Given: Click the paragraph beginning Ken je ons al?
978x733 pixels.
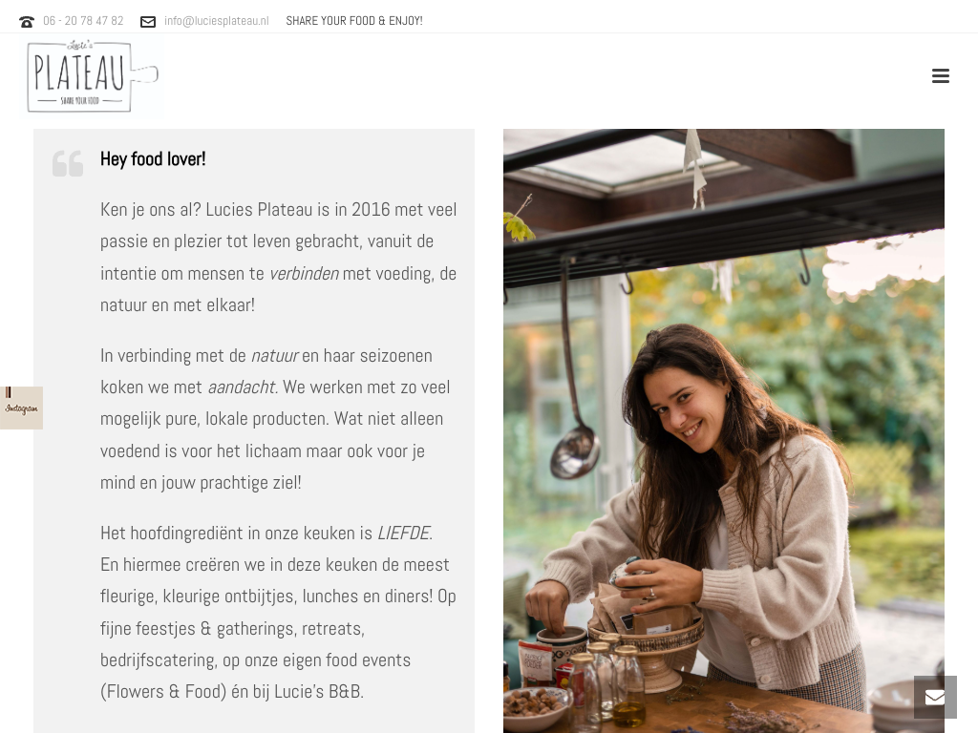Looking at the screenshot, I should click(x=279, y=258).
